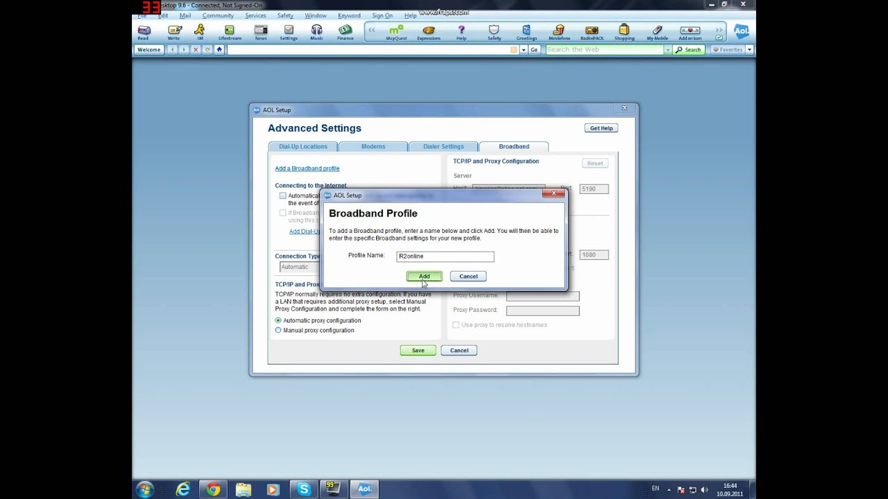Open the Shopping bag icon

[624, 33]
